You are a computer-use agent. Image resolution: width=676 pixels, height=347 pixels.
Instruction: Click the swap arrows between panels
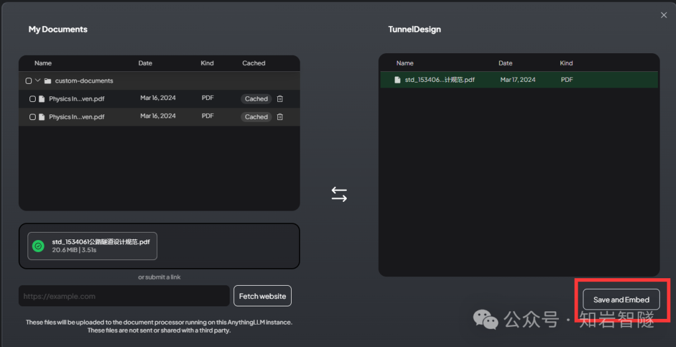339,194
